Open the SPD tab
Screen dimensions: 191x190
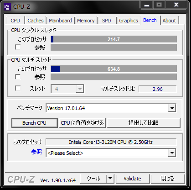point(107,21)
